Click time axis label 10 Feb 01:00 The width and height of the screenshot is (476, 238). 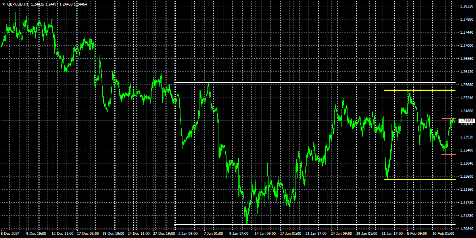click(443, 234)
